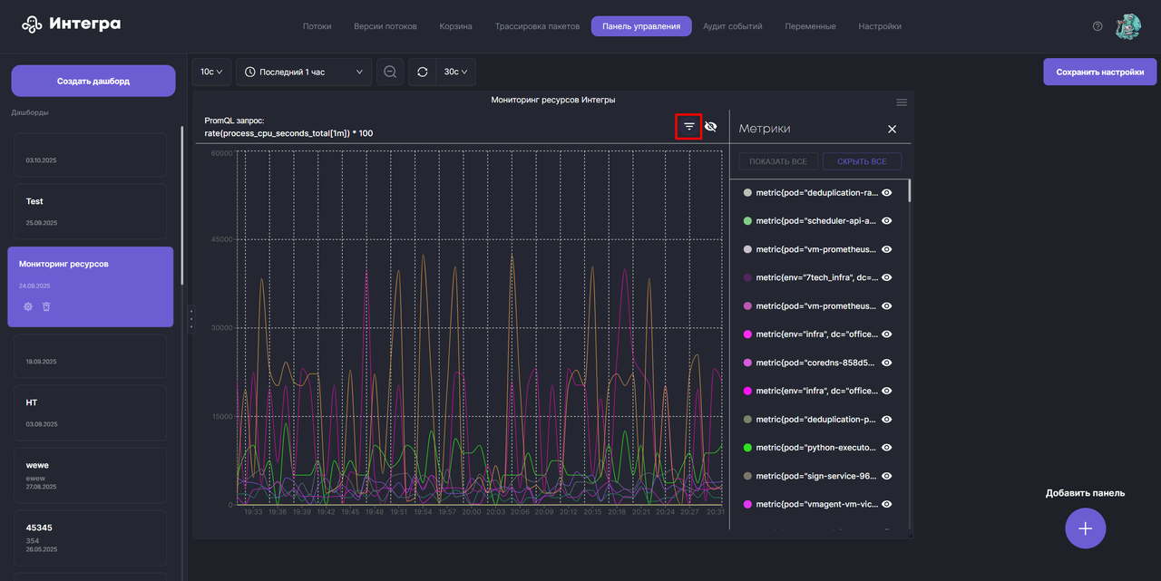The image size is (1161, 581).
Task: Click the crossed-eye hide-all icon beside the query
Action: 710,127
